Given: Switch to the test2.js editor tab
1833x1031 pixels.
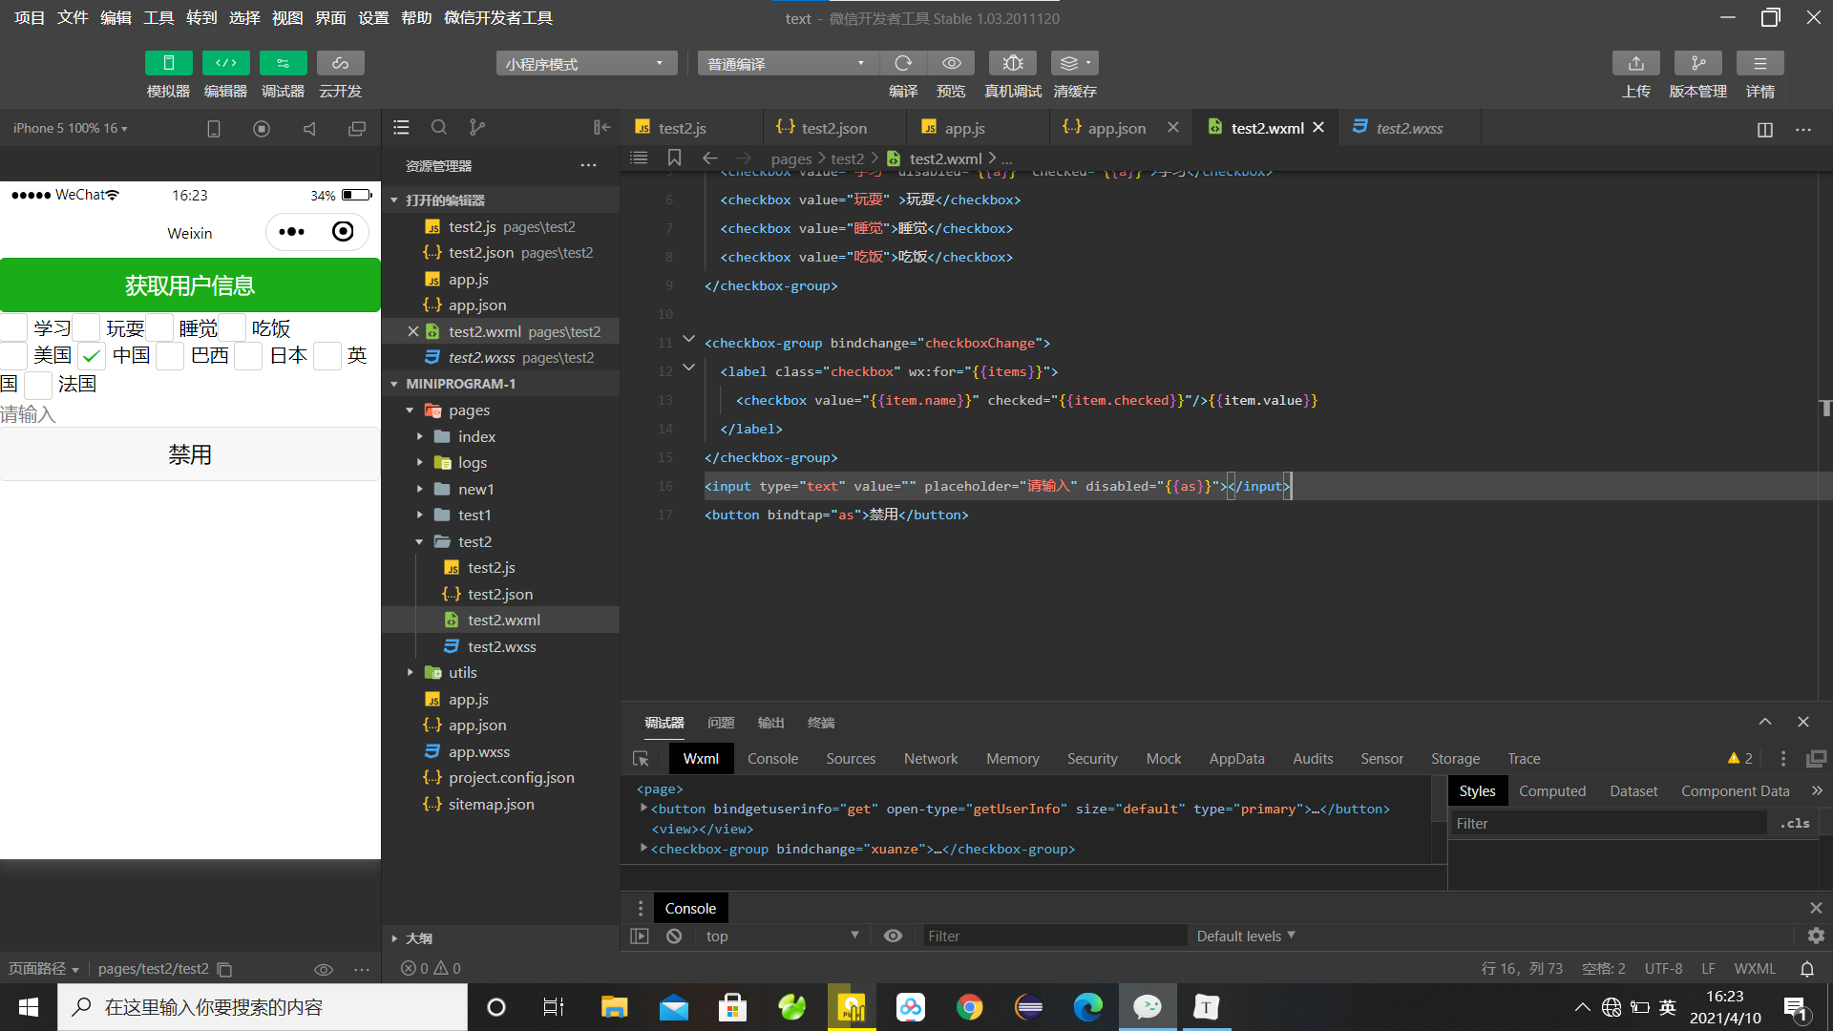Looking at the screenshot, I should point(682,128).
